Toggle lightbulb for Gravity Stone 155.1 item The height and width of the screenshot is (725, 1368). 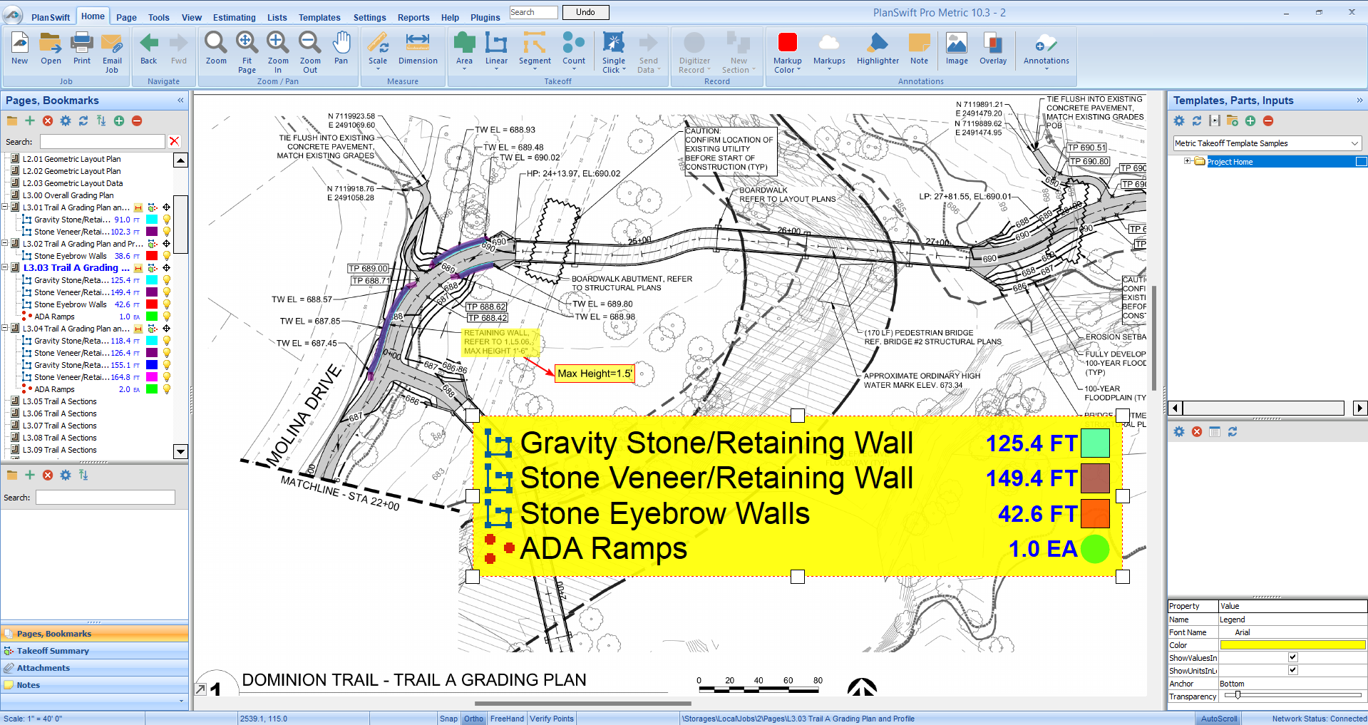[x=167, y=365]
